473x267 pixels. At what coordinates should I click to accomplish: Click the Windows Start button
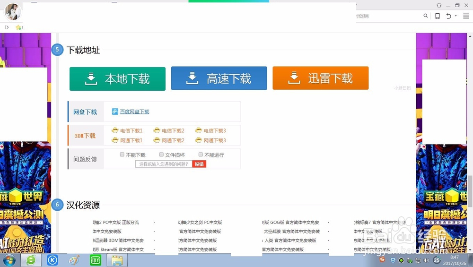click(9, 260)
